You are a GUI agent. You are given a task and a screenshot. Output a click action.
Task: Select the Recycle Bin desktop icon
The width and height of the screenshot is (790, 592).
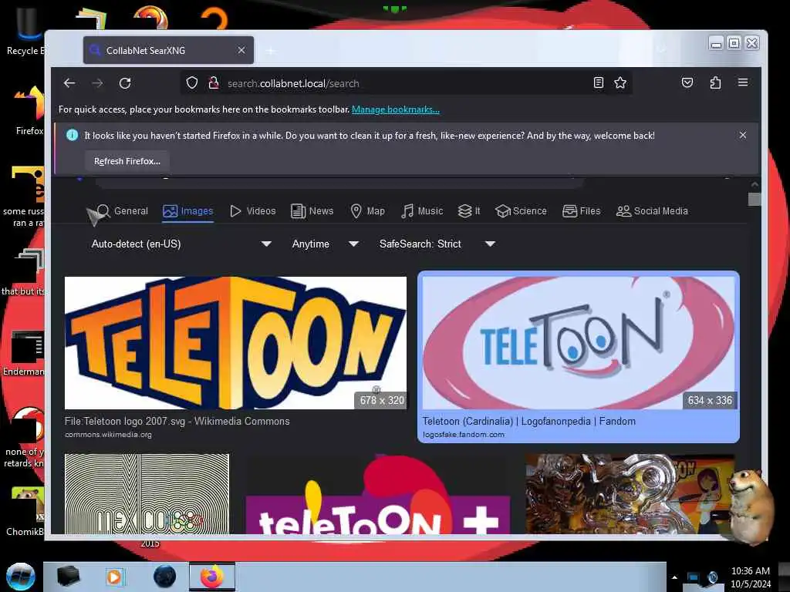tap(25, 31)
